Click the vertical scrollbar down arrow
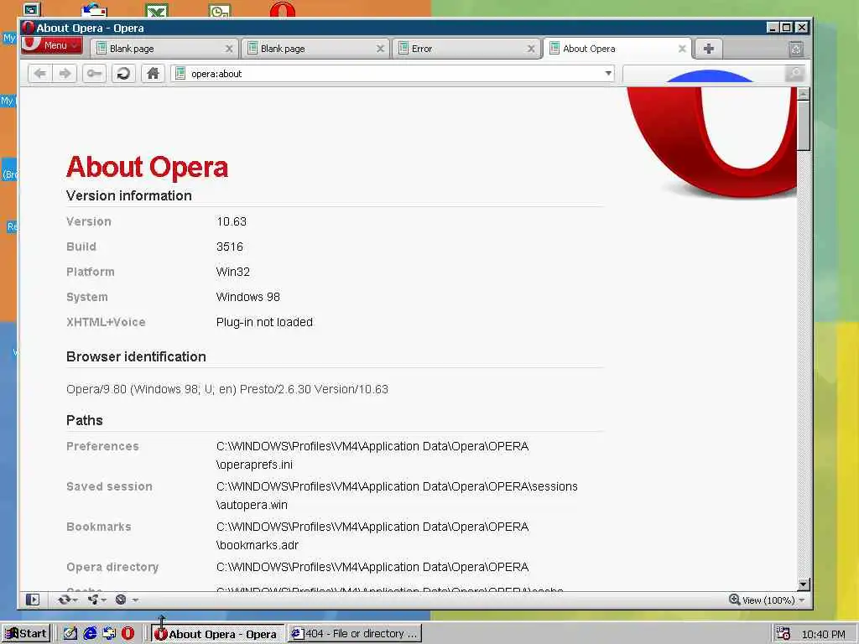The image size is (859, 644). pyautogui.click(x=803, y=584)
